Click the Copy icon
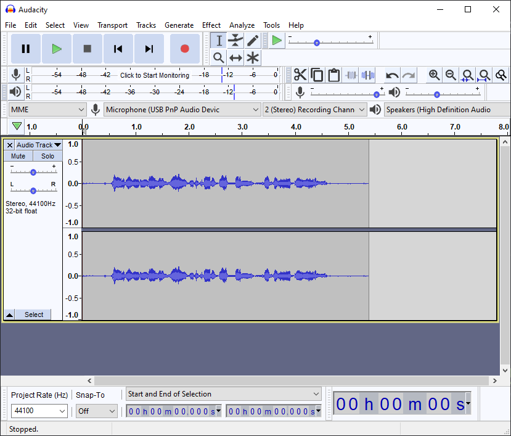 click(317, 75)
